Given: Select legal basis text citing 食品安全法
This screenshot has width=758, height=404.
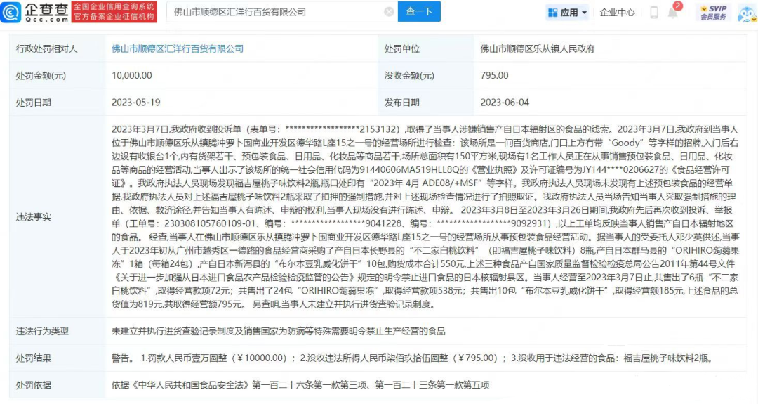Looking at the screenshot, I should [x=300, y=385].
